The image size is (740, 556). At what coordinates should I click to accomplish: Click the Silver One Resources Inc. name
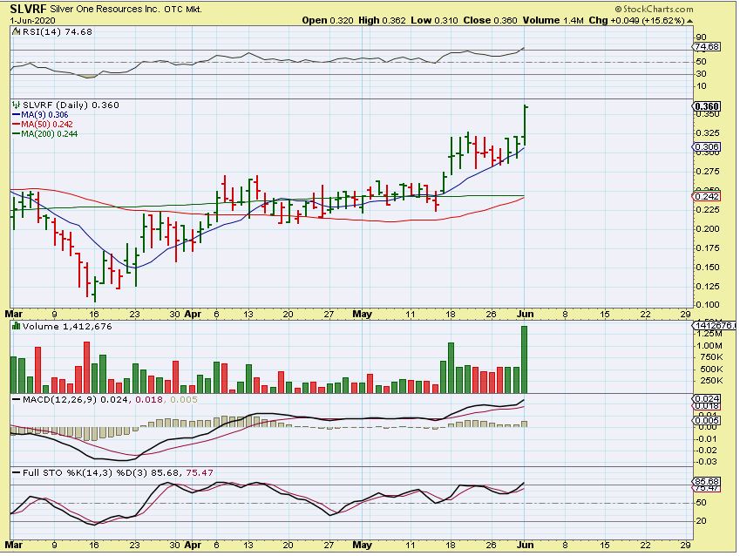[x=105, y=9]
